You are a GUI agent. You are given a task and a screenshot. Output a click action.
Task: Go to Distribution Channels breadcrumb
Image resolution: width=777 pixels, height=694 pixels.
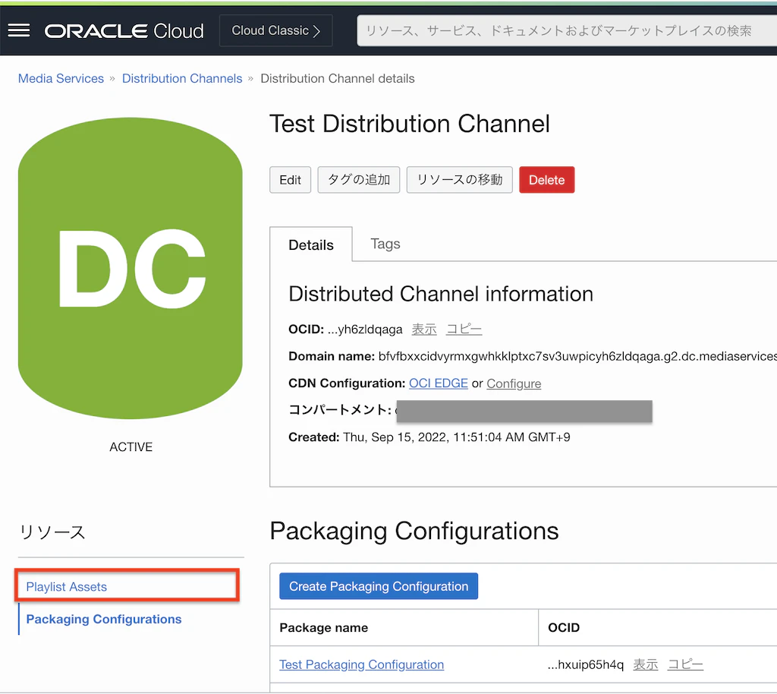click(x=182, y=78)
